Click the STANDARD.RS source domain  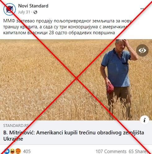(16, 126)
